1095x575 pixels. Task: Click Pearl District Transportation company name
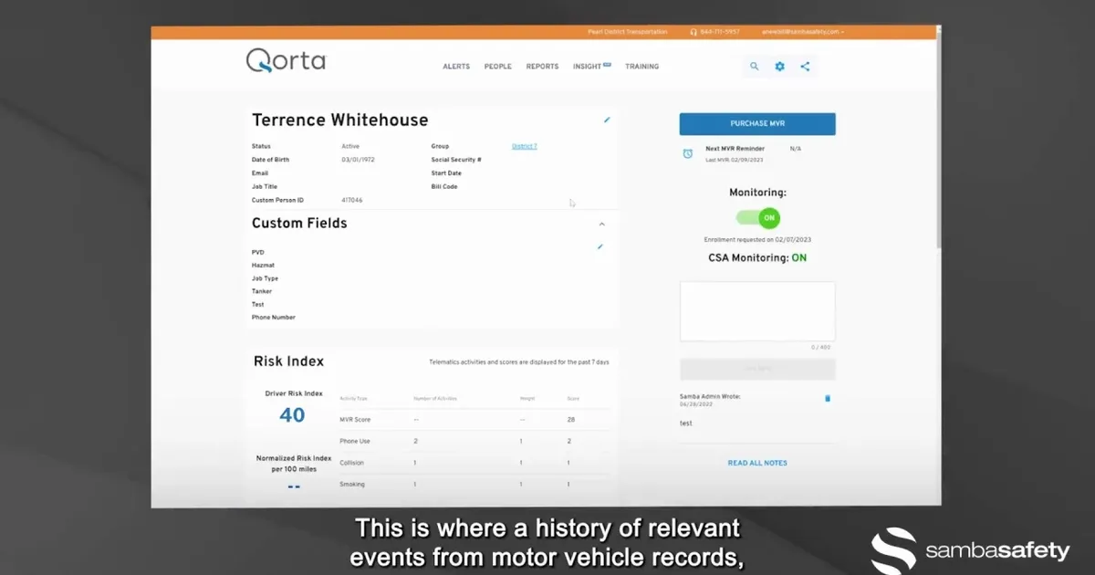click(628, 32)
